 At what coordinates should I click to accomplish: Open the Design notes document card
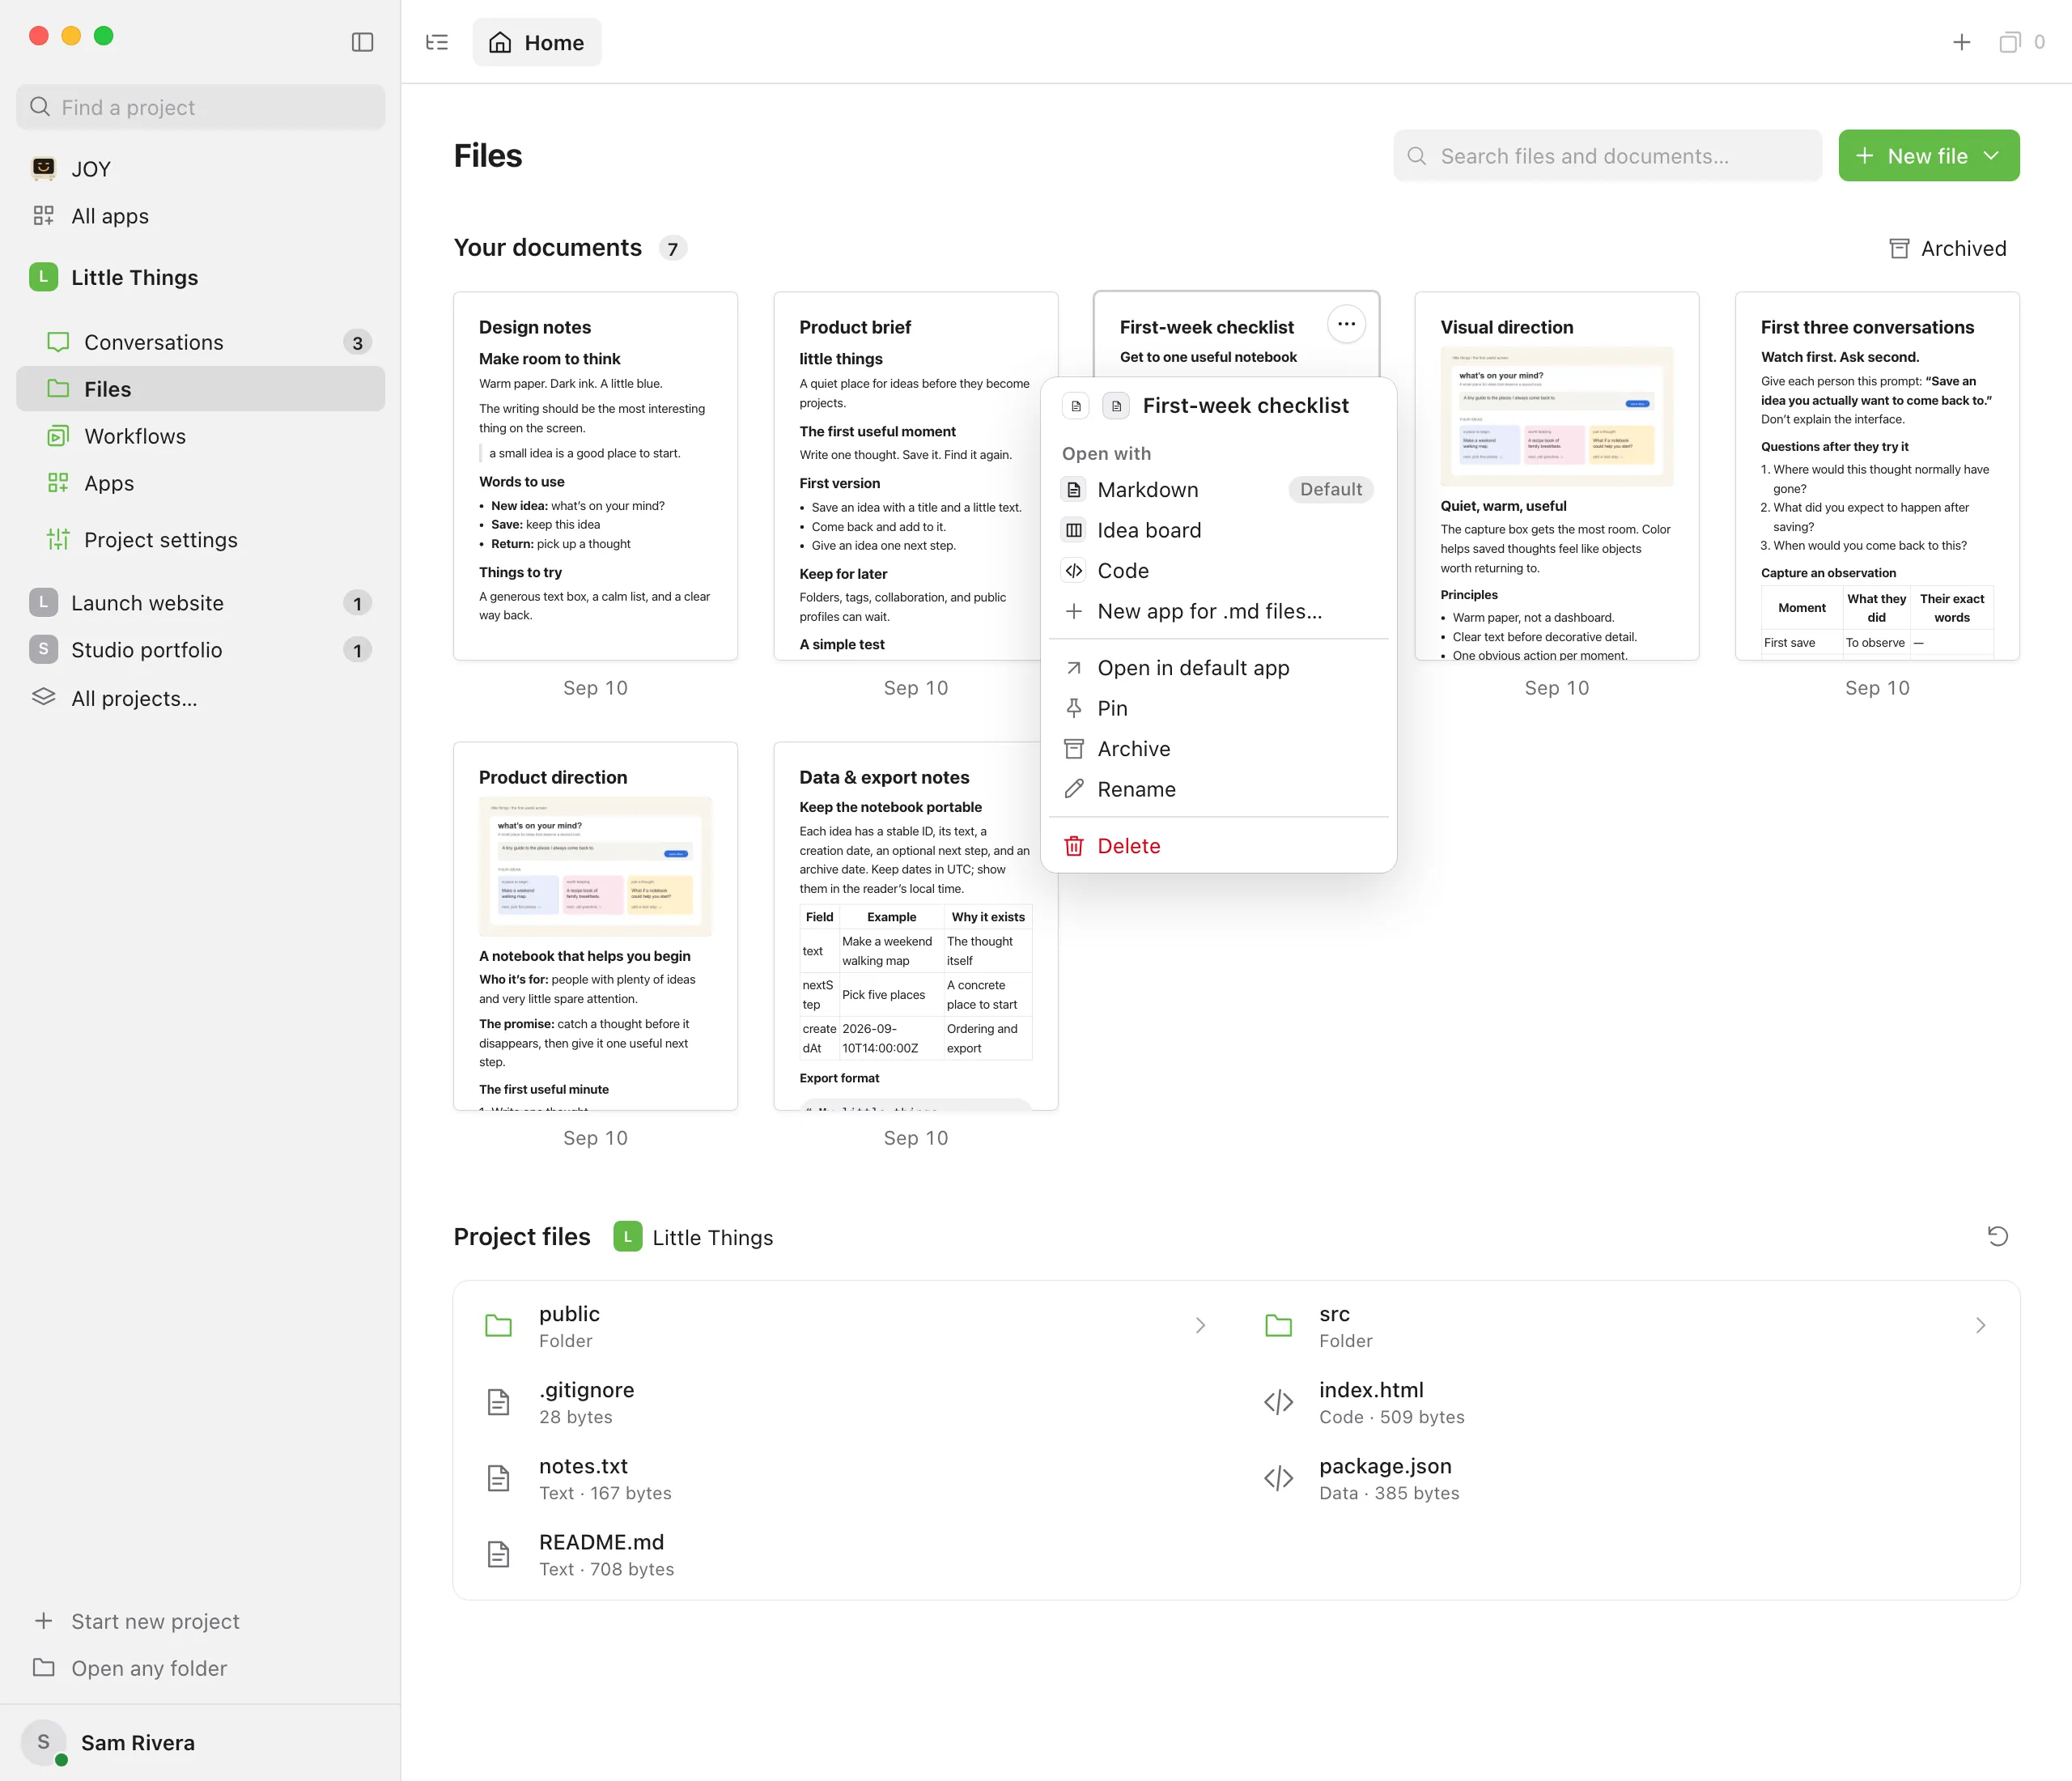(x=595, y=476)
